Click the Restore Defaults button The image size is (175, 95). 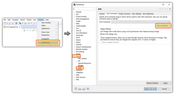152,83
